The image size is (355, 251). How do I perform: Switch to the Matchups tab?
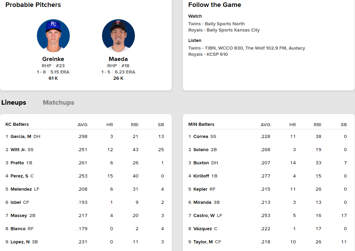click(x=59, y=103)
